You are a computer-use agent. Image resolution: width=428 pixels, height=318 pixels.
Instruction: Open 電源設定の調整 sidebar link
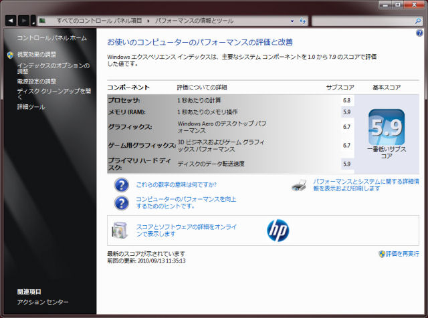click(x=37, y=82)
